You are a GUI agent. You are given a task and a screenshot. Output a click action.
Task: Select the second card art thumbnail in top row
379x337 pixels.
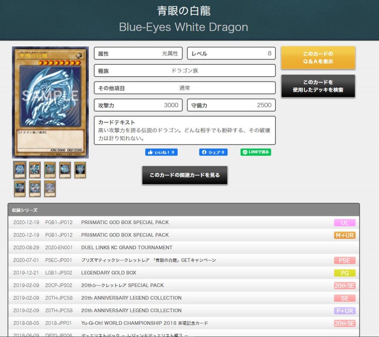pos(35,170)
